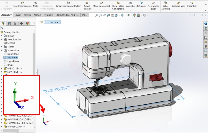This screenshot has width=208, height=133.
Task: Toggle the left panel collapse button
Action: click(x=189, y=15)
